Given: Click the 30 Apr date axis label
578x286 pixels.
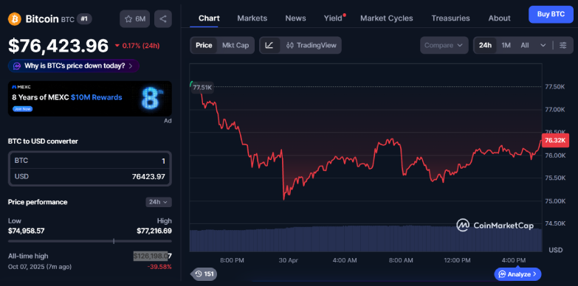Looking at the screenshot, I should pos(288,260).
